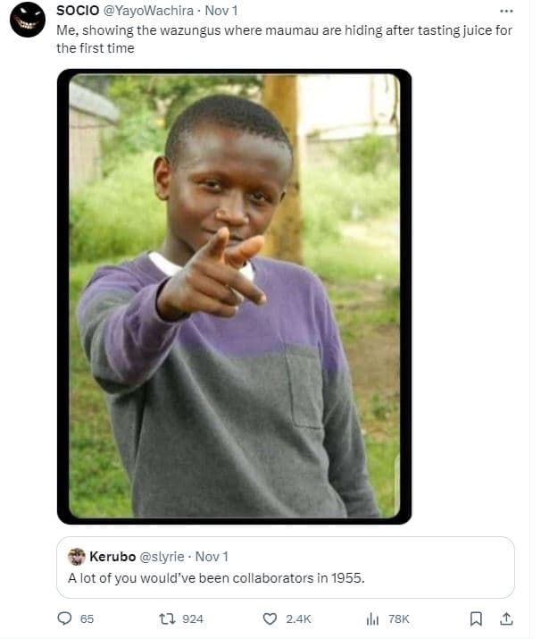Click the @YayoWachira handle
Image resolution: width=541 pixels, height=639 pixels.
click(x=147, y=11)
